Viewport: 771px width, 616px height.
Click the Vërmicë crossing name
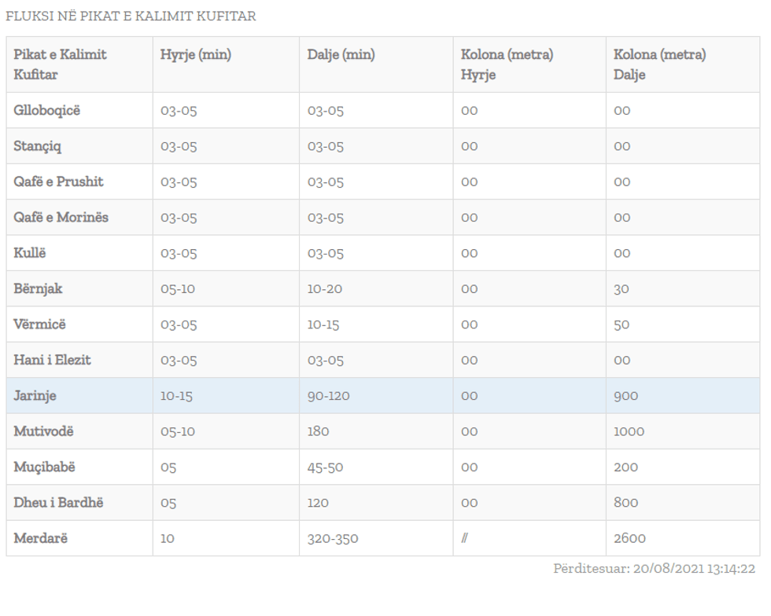(40, 324)
